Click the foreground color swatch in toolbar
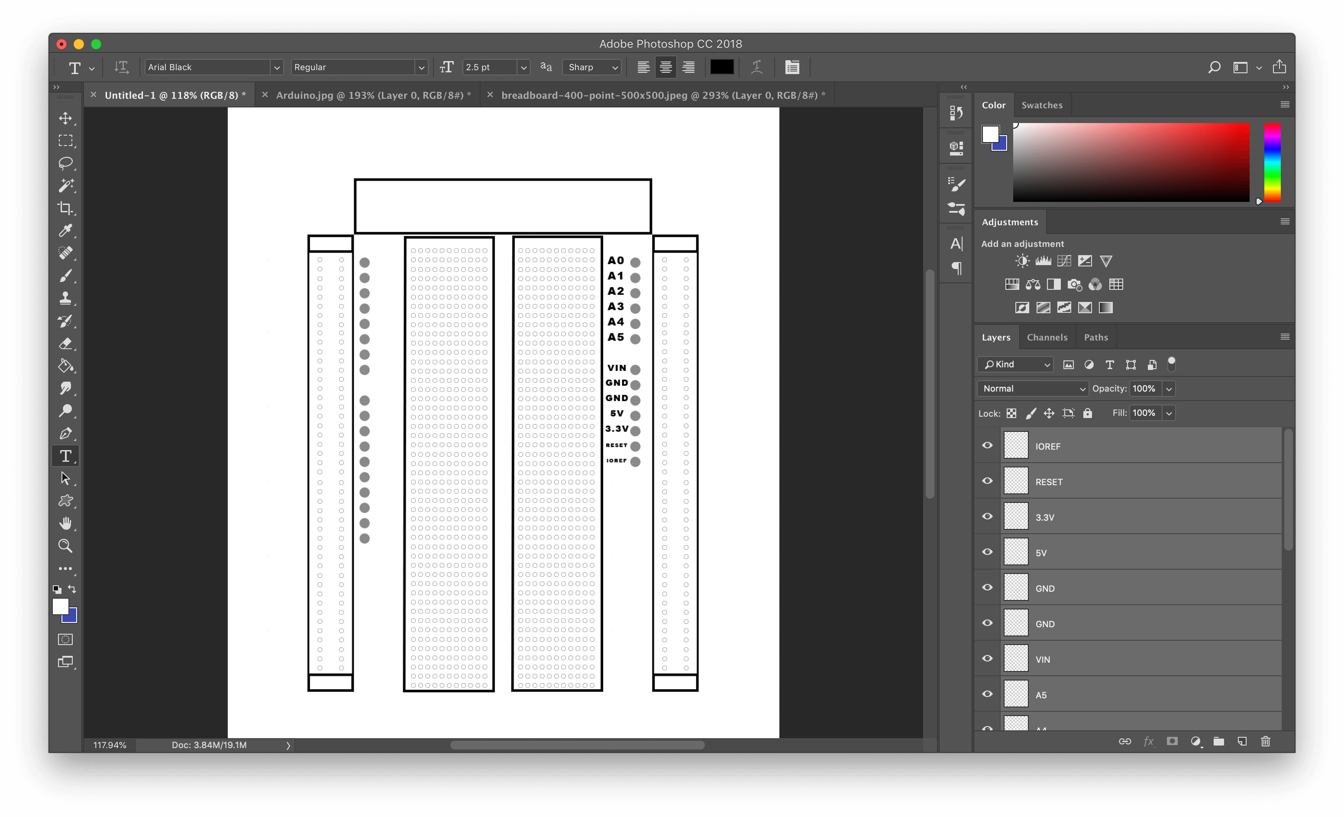This screenshot has width=1344, height=817. click(61, 606)
